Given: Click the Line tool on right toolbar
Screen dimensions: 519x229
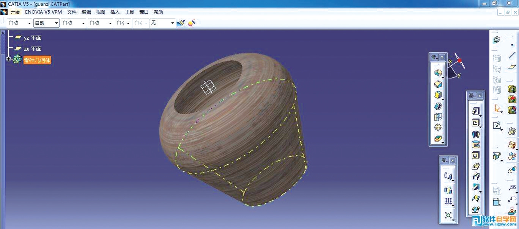Looking at the screenshot, I should 512,55.
